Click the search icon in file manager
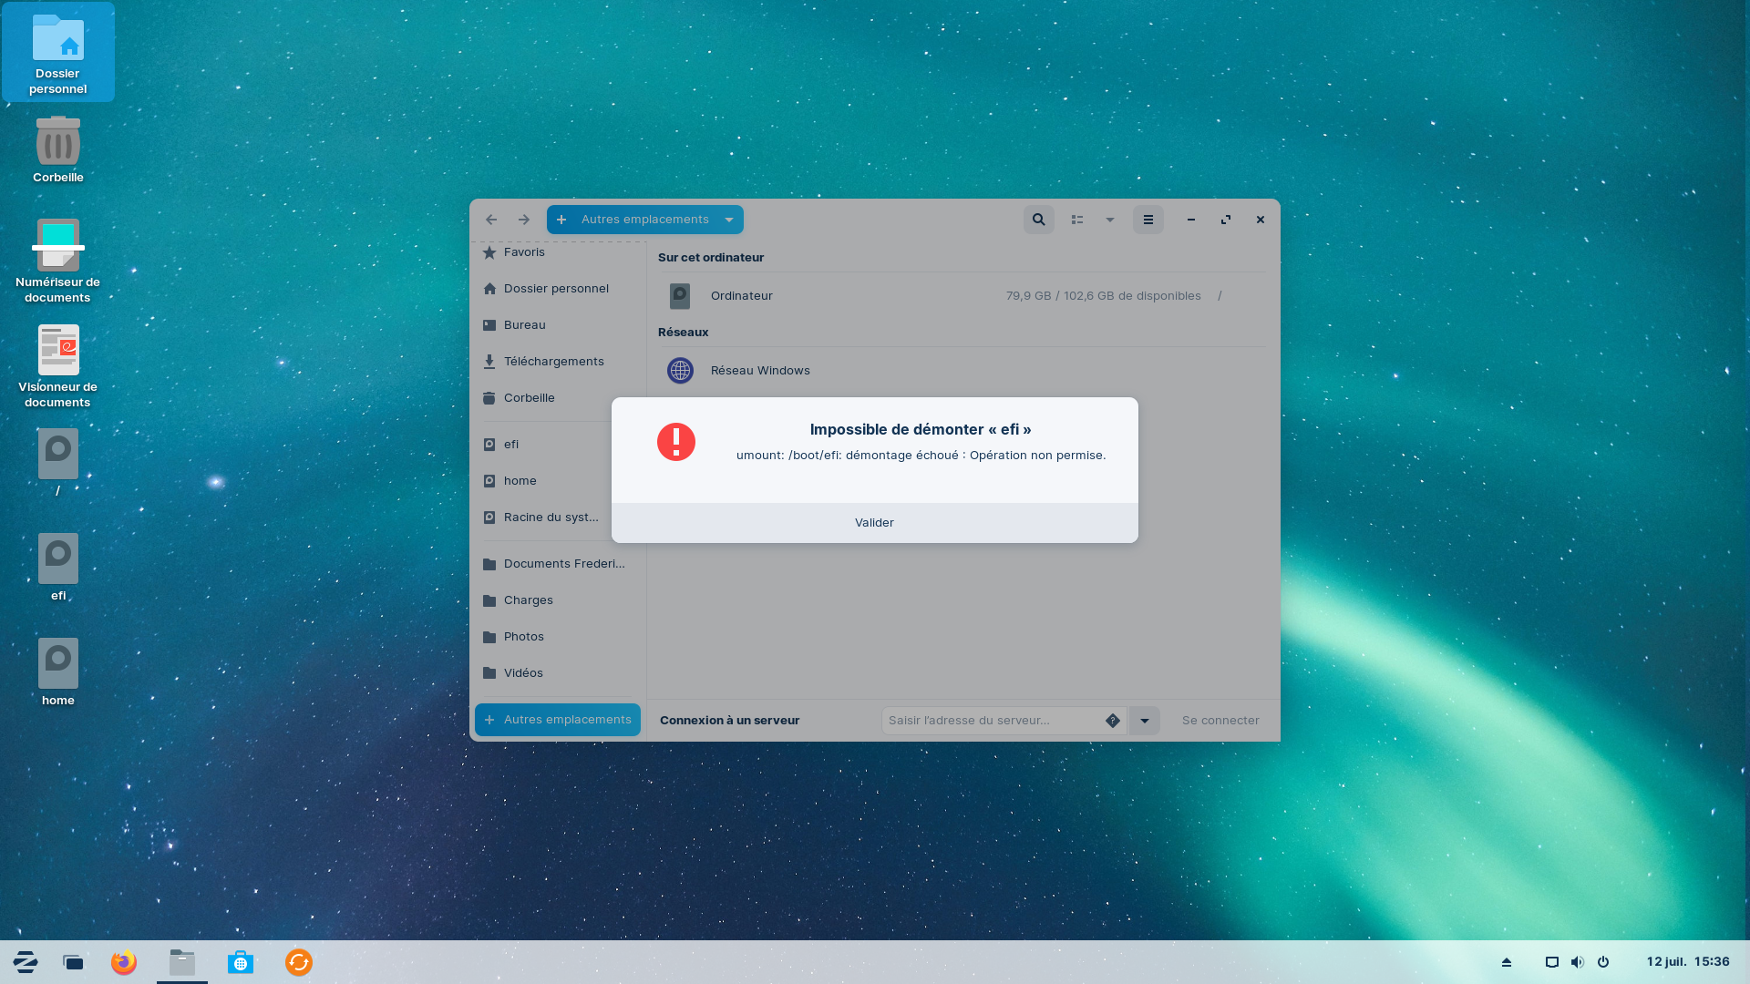This screenshot has height=984, width=1750. point(1038,220)
